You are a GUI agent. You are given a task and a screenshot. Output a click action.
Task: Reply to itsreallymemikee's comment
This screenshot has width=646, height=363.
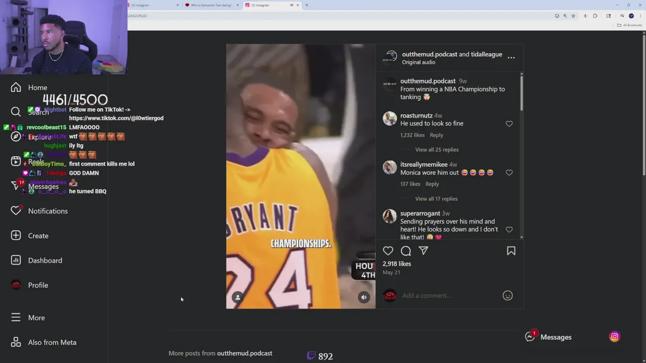[x=432, y=184]
